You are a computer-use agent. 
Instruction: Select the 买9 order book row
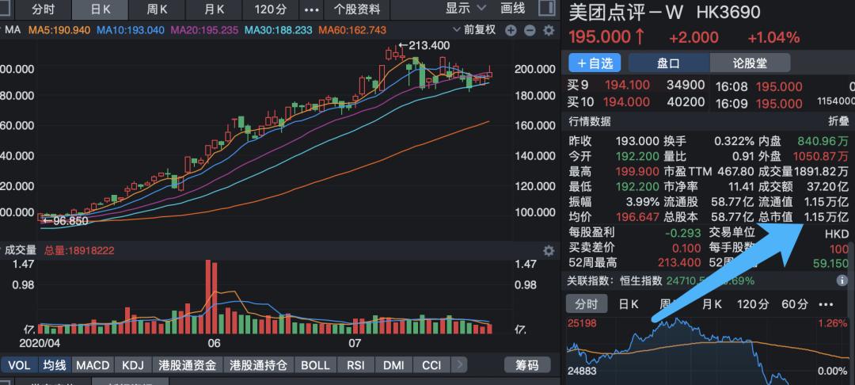coord(636,85)
